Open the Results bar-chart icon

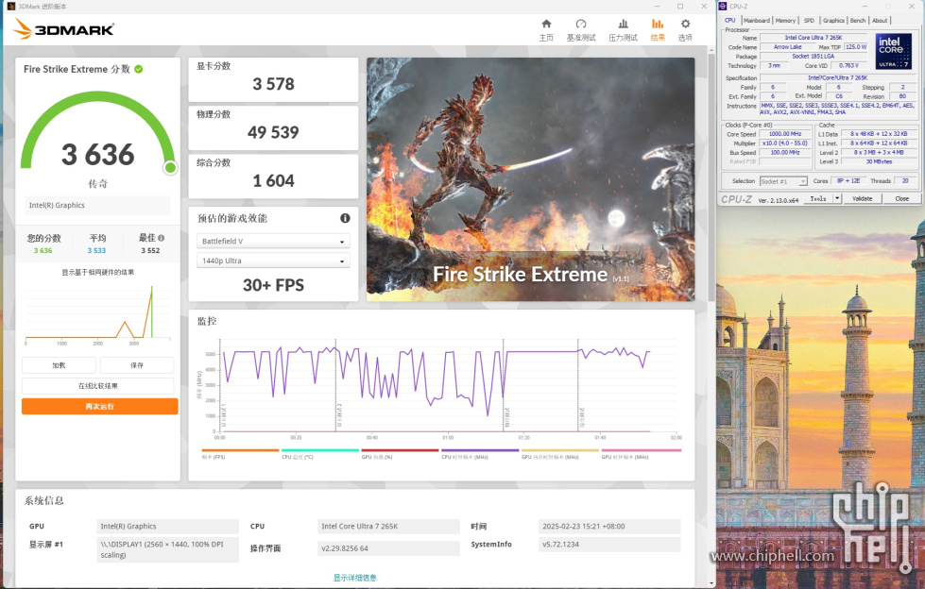click(x=658, y=25)
